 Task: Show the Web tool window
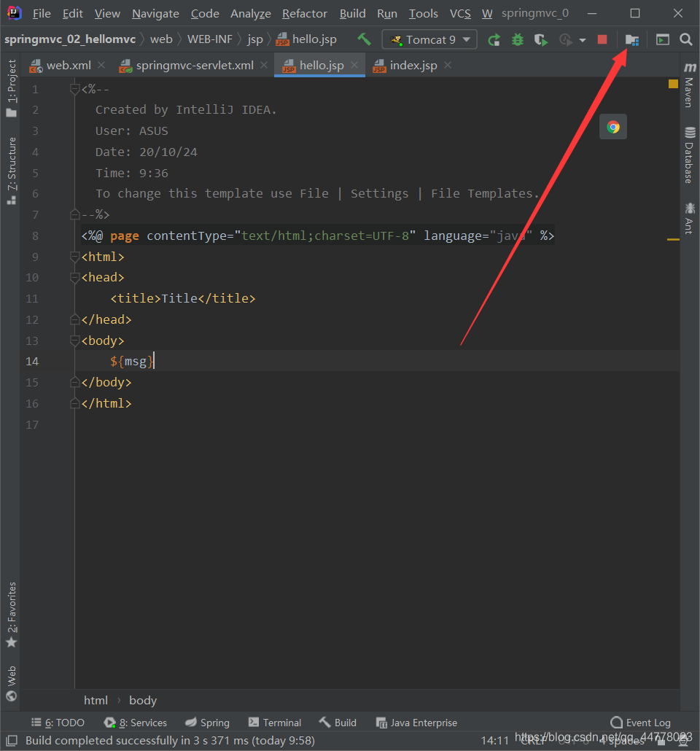point(12,683)
